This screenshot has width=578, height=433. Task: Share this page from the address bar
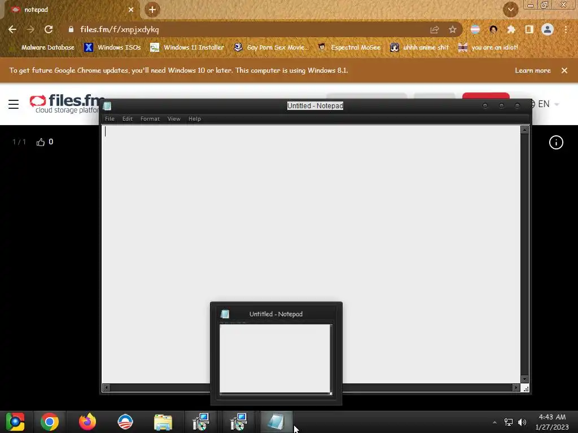click(435, 30)
